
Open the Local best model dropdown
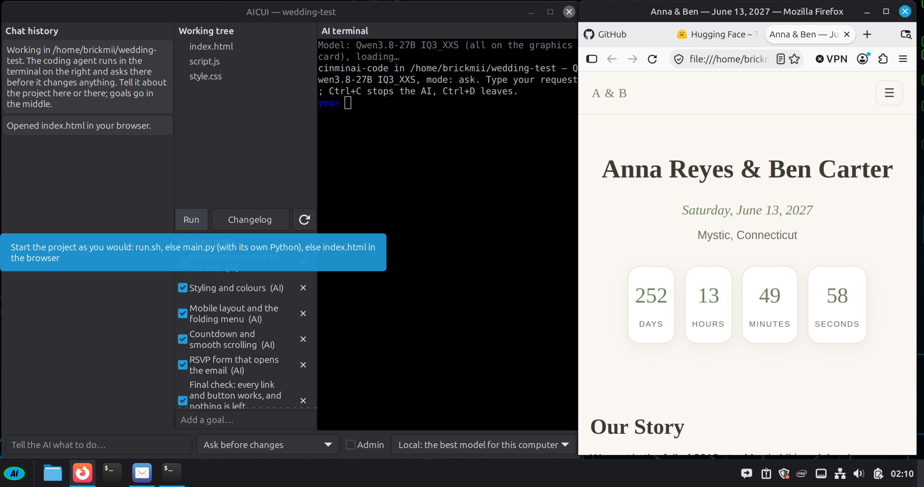484,445
